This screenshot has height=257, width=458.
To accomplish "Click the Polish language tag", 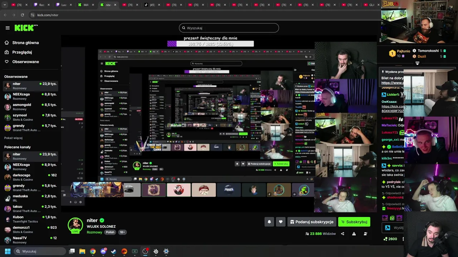I will [x=110, y=232].
